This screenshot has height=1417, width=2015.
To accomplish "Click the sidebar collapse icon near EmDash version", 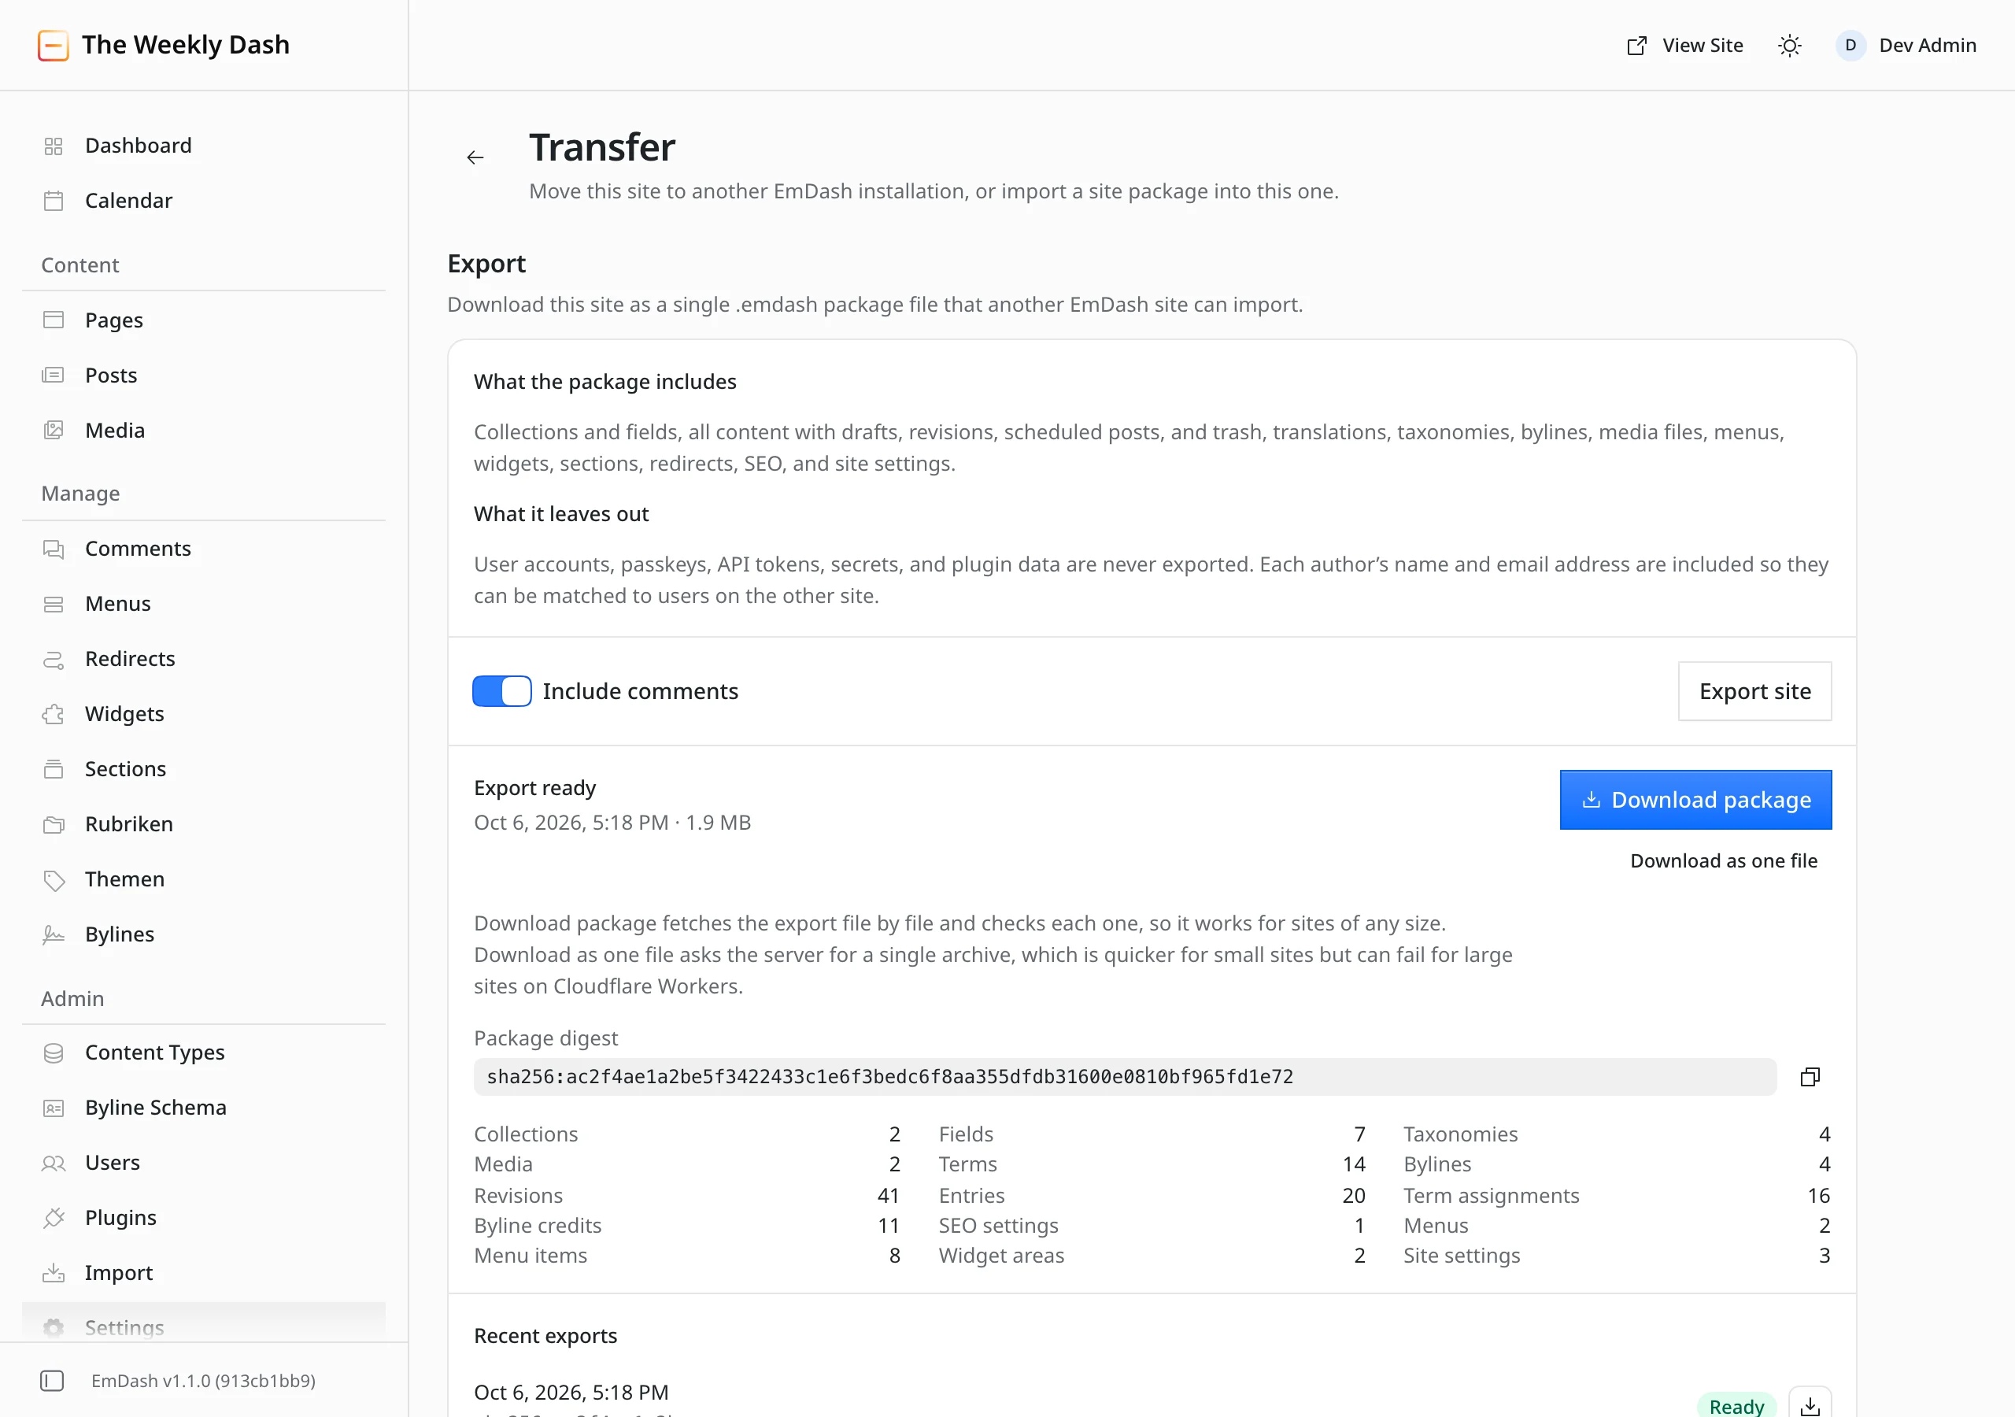I will pos(53,1381).
